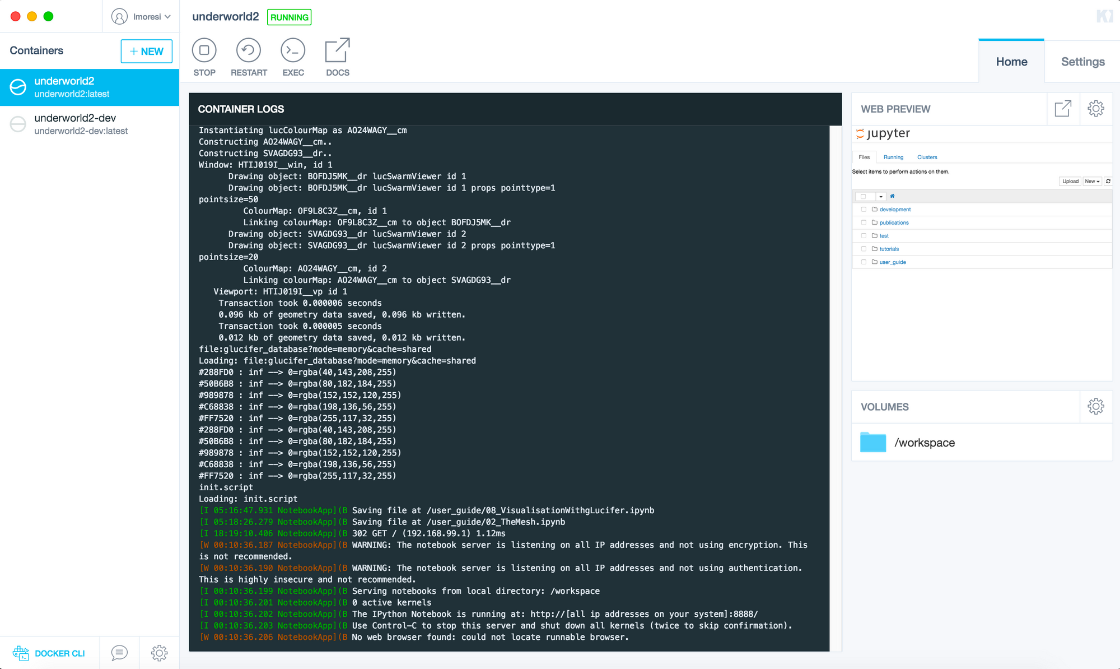
Task: Refresh the Jupyter file list
Action: 1108,182
